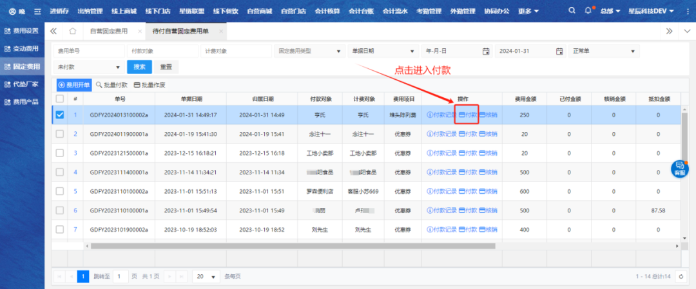Toggle the select-all header checkbox

60,99
